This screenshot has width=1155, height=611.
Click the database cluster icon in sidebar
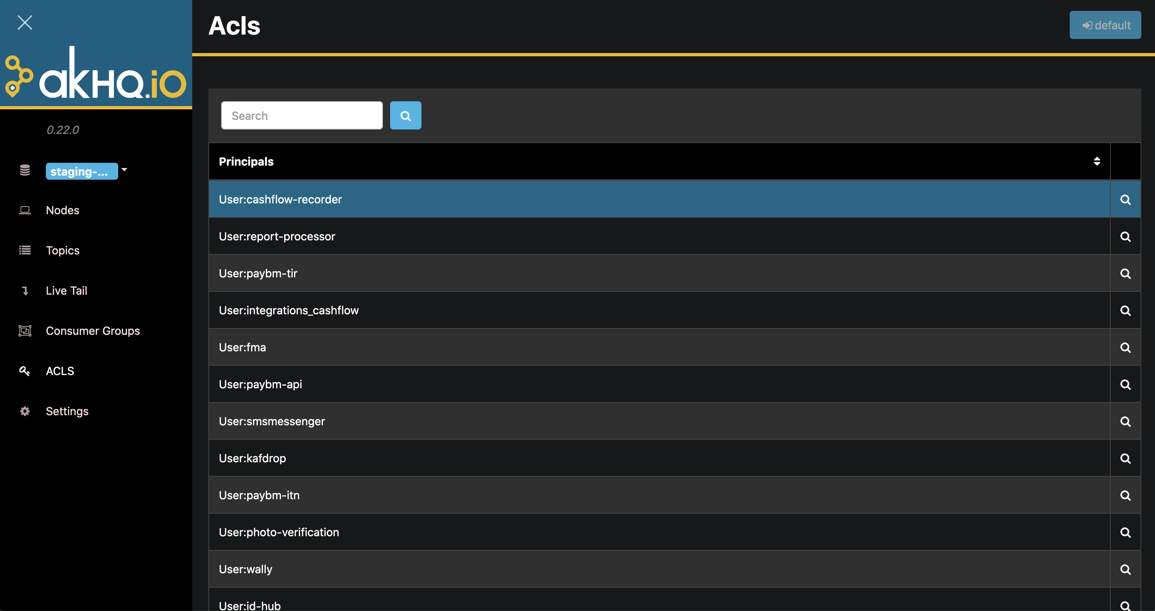click(x=25, y=170)
